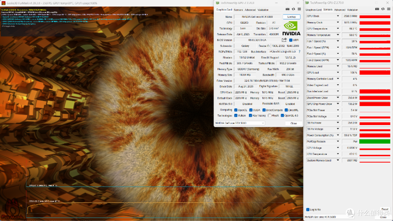The image size is (393, 221).
Task: Open the 16-Pin Power dropdown arrow
Action: coord(338,122)
